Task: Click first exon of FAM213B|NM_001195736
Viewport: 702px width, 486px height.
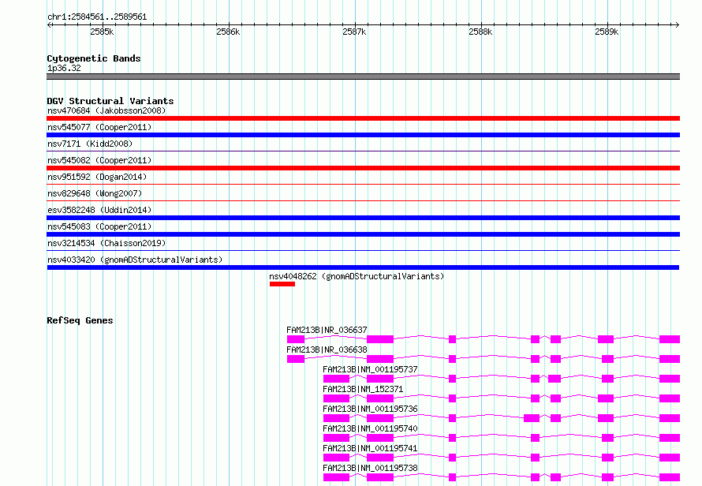Action: coord(336,418)
